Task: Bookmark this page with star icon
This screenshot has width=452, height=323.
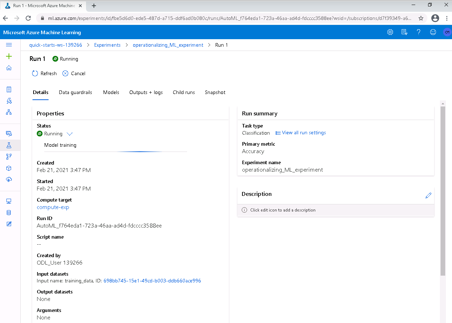Action: [x=421, y=18]
